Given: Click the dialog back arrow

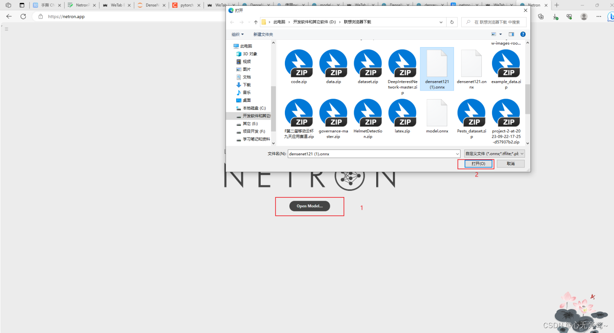Looking at the screenshot, I should pos(232,22).
